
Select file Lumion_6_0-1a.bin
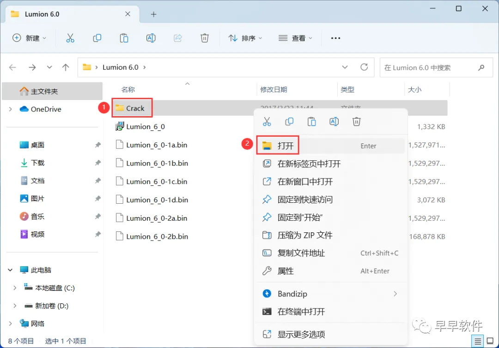[152, 145]
